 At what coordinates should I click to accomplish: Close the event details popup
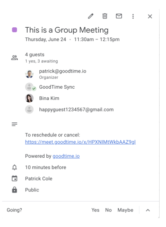tap(150, 17)
